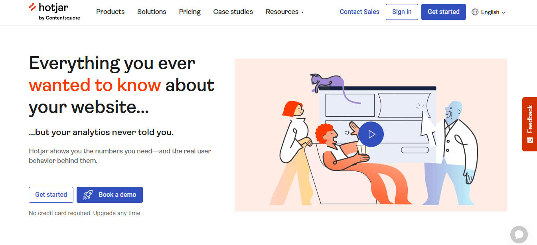Click 'No credit card required. Upgrade any time.' text

[85, 213]
